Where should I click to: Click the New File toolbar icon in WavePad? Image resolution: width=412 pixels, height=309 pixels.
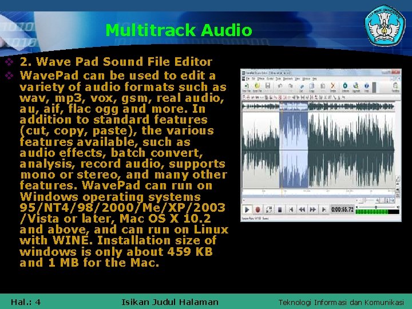tap(247, 87)
